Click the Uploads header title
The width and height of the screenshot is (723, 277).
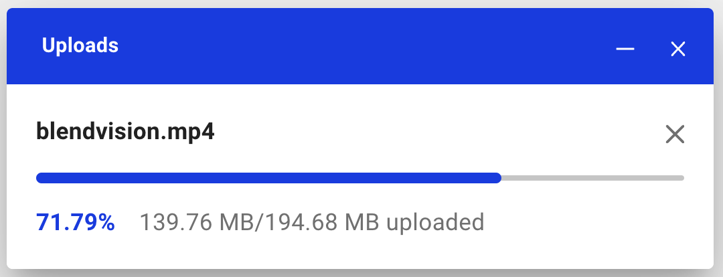pos(80,45)
